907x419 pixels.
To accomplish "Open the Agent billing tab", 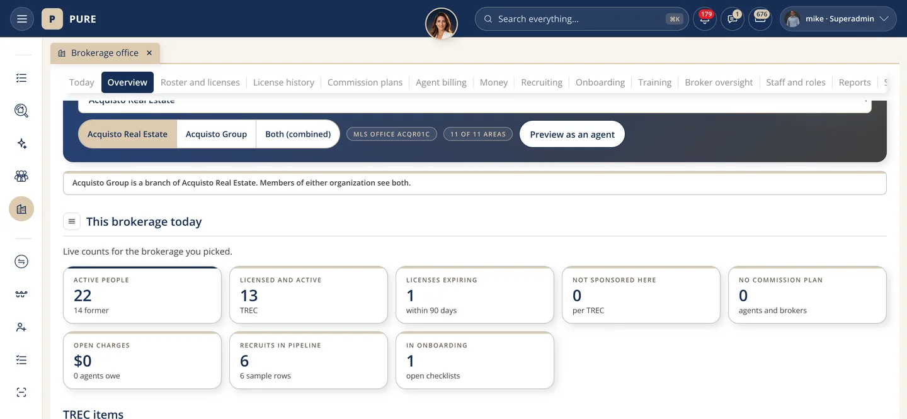I will click(441, 82).
